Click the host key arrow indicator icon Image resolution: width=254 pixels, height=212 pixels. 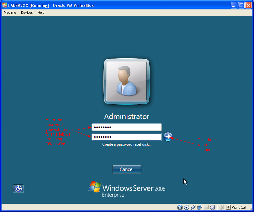(228, 207)
